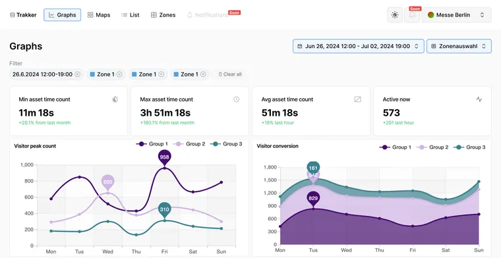The width and height of the screenshot is (501, 258).
Task: Click the line-chart icon in Graphs tab
Action: tap(51, 15)
